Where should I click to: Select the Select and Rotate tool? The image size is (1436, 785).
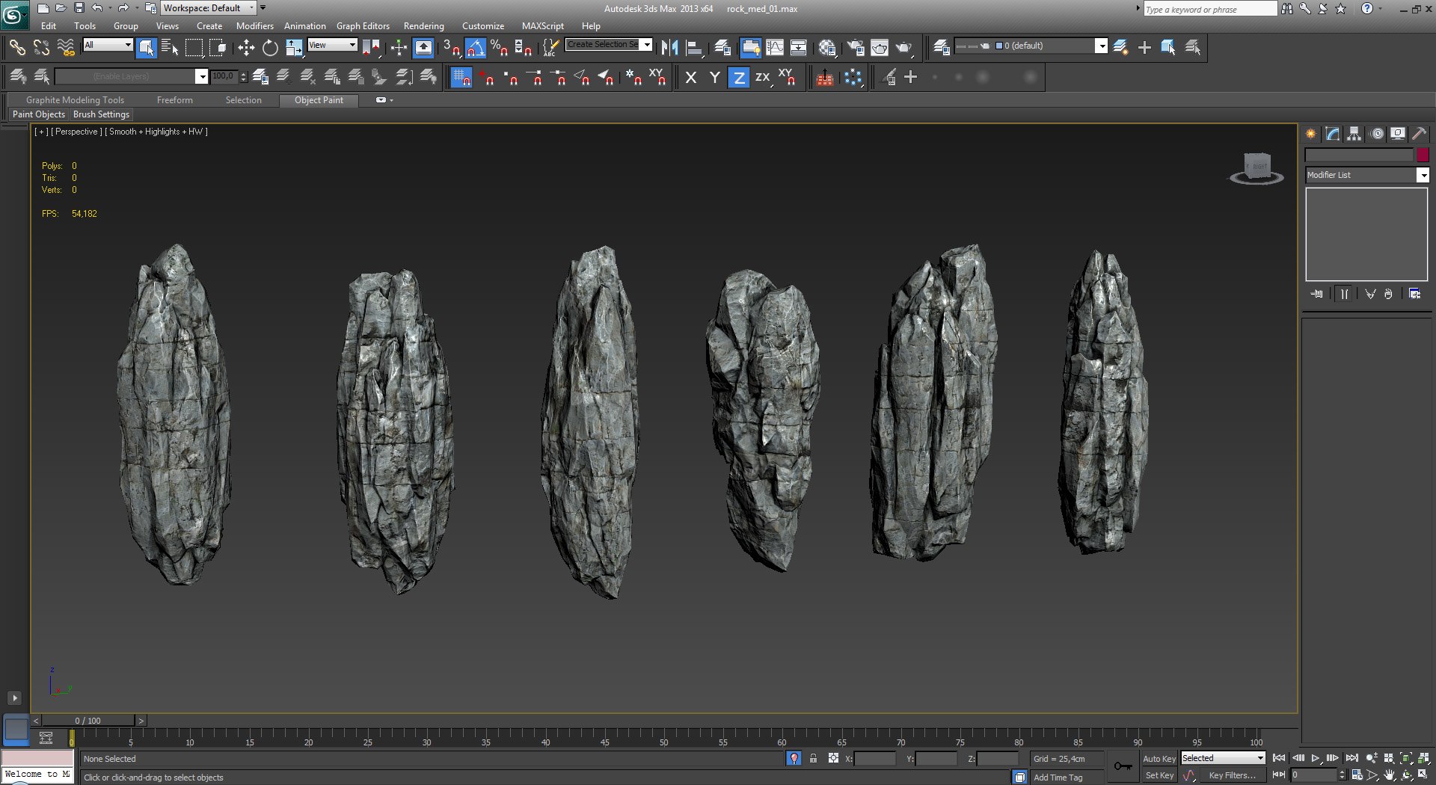click(270, 48)
